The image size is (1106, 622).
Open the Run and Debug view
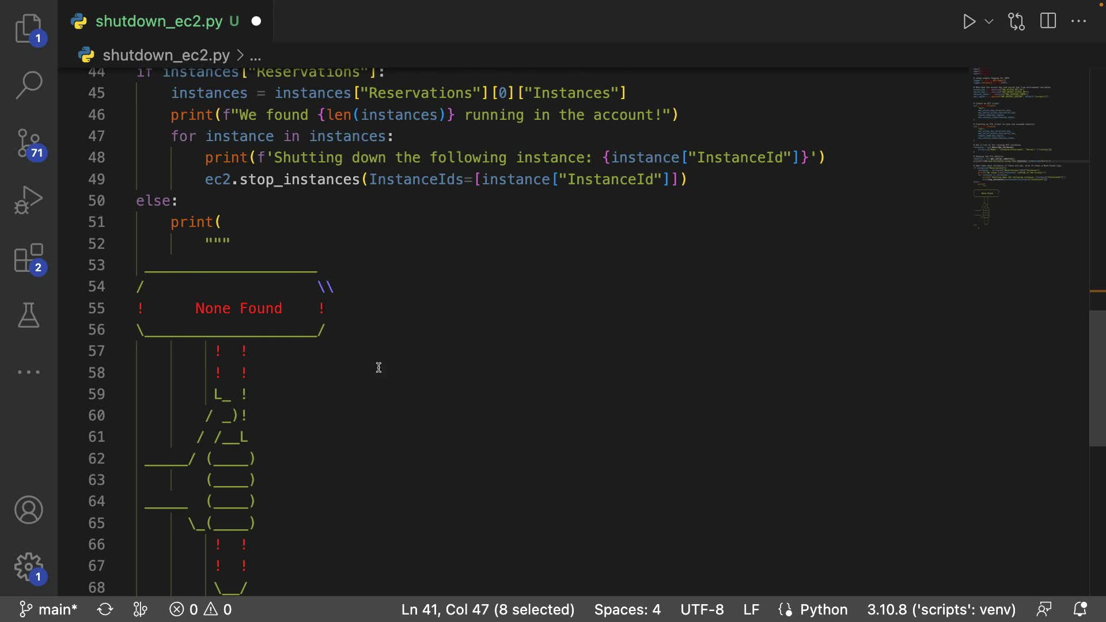[x=28, y=200]
